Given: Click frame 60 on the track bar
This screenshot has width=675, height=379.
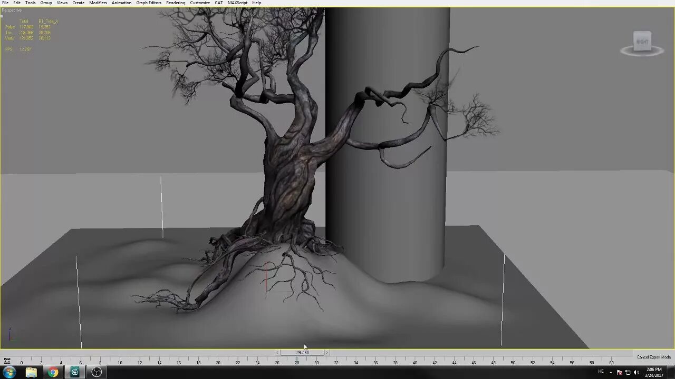Looking at the screenshot, I should pos(611,362).
